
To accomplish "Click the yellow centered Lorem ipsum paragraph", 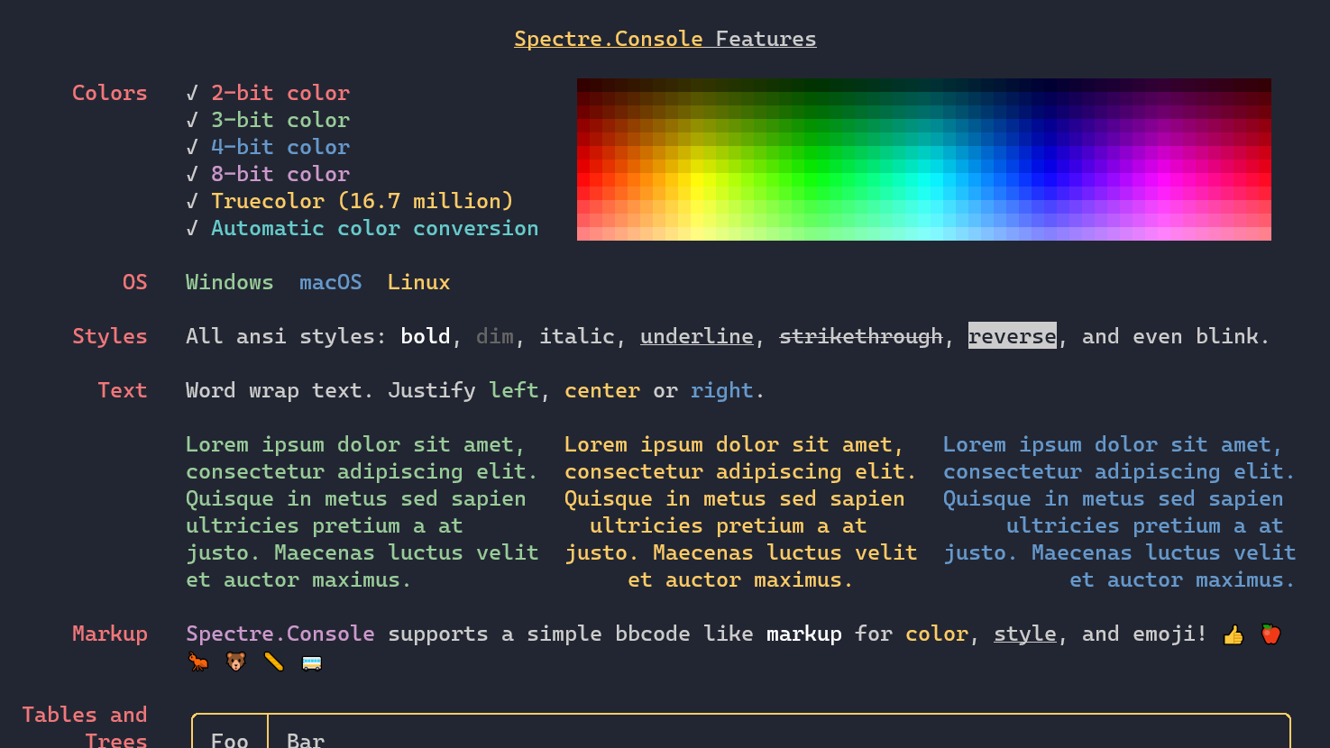I will [741, 512].
